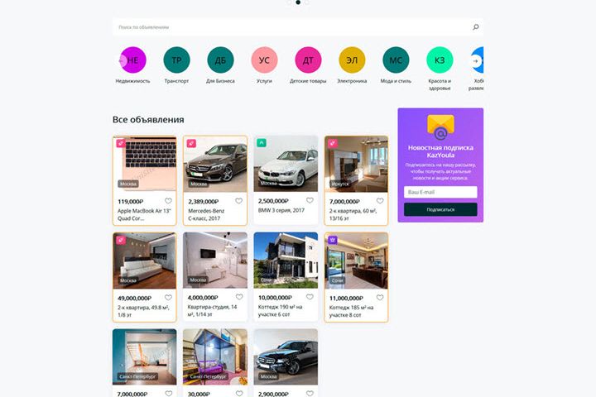Open the Квартира-студия 14 м² listing title
The width and height of the screenshot is (596, 397).
(x=212, y=310)
